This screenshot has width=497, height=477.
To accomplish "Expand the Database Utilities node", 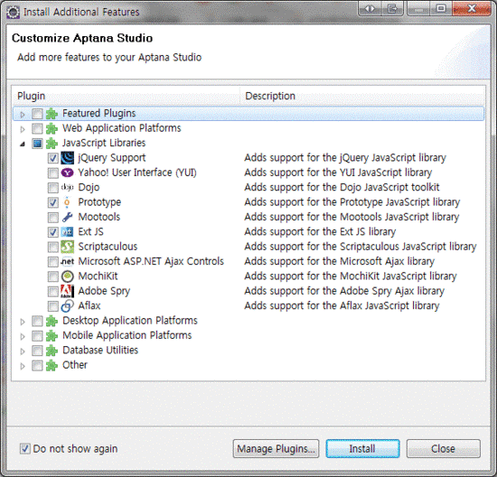I will click(x=23, y=351).
